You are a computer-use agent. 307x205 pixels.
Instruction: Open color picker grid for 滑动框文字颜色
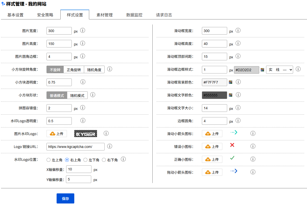pyautogui.click(x=230, y=95)
